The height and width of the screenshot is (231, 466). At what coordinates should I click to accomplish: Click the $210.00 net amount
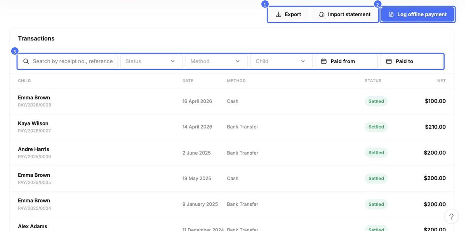pyautogui.click(x=435, y=127)
